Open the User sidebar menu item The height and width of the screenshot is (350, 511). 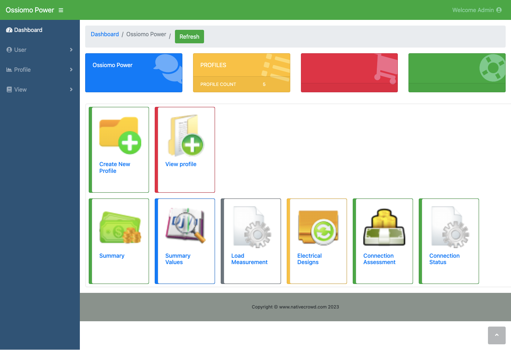point(40,50)
